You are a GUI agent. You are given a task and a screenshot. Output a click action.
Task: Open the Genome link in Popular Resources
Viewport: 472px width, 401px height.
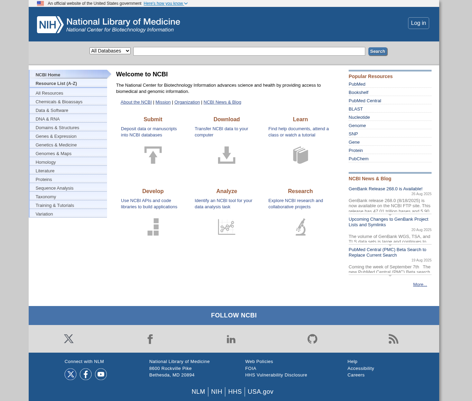[x=357, y=126]
